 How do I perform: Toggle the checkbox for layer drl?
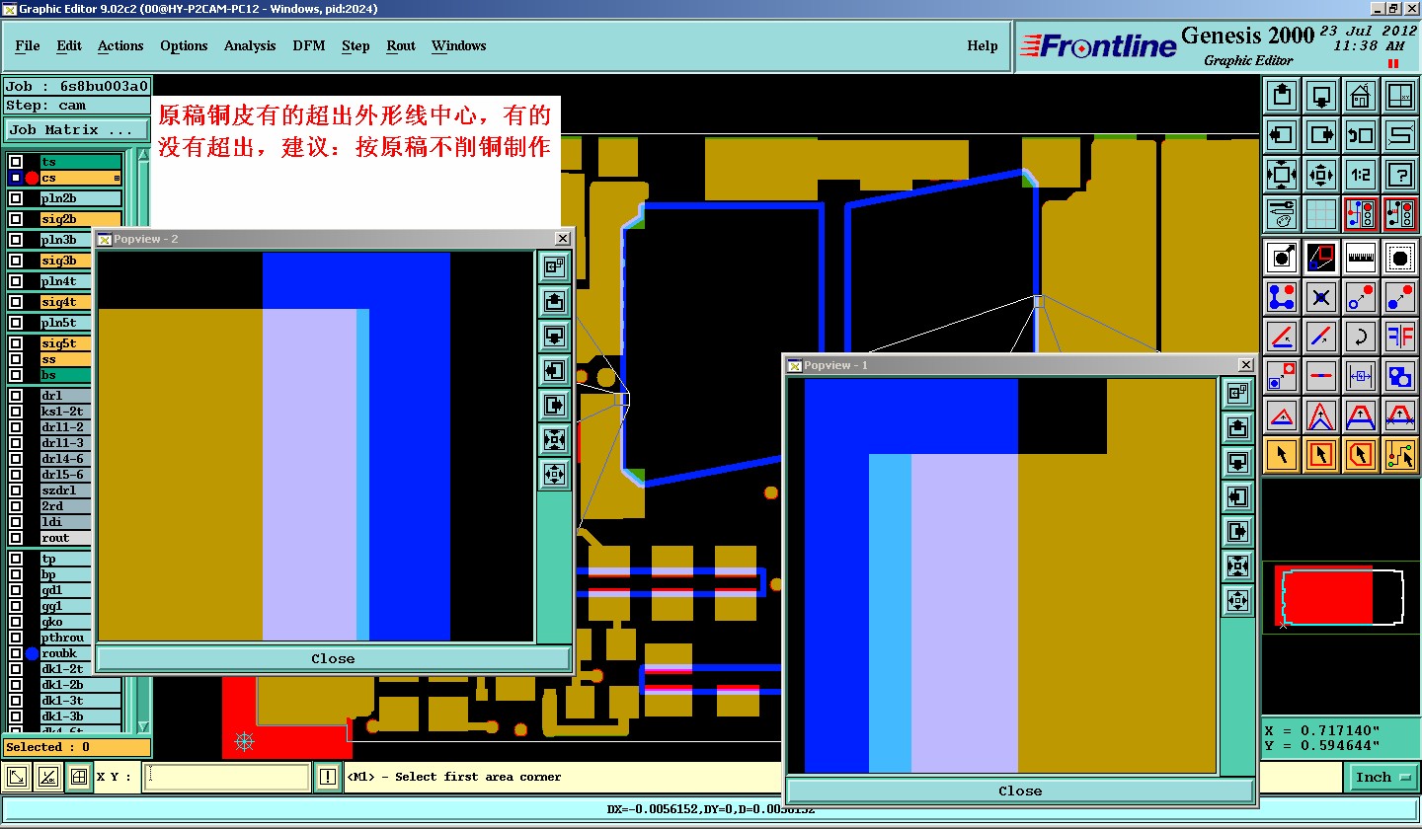point(16,396)
